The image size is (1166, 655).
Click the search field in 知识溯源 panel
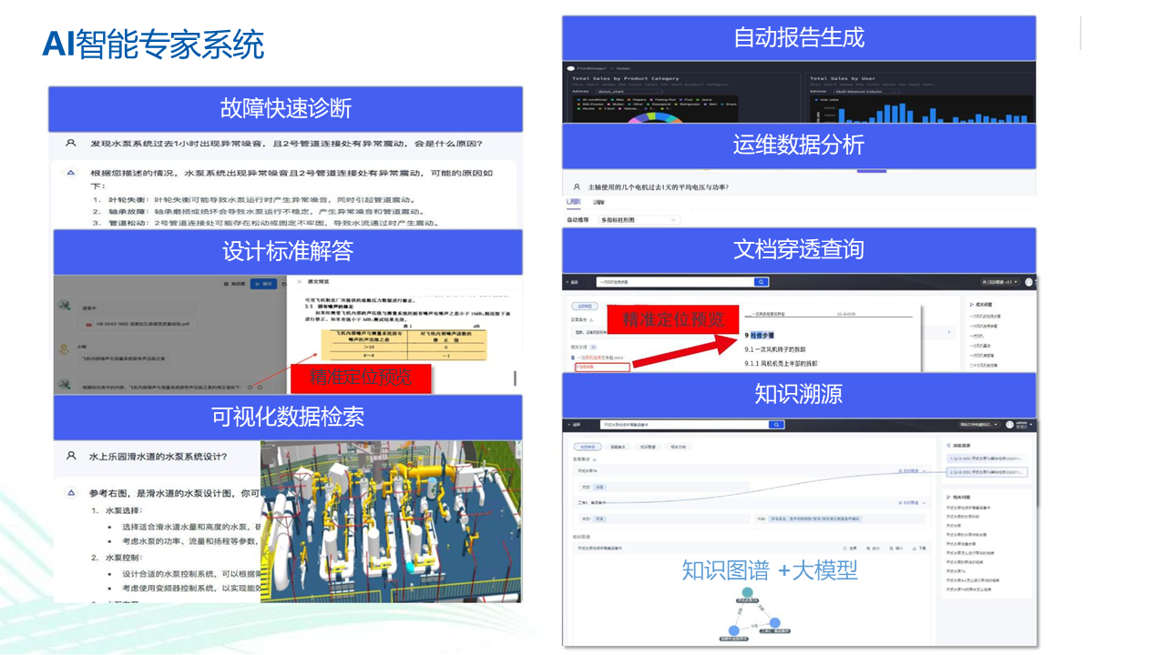[684, 425]
